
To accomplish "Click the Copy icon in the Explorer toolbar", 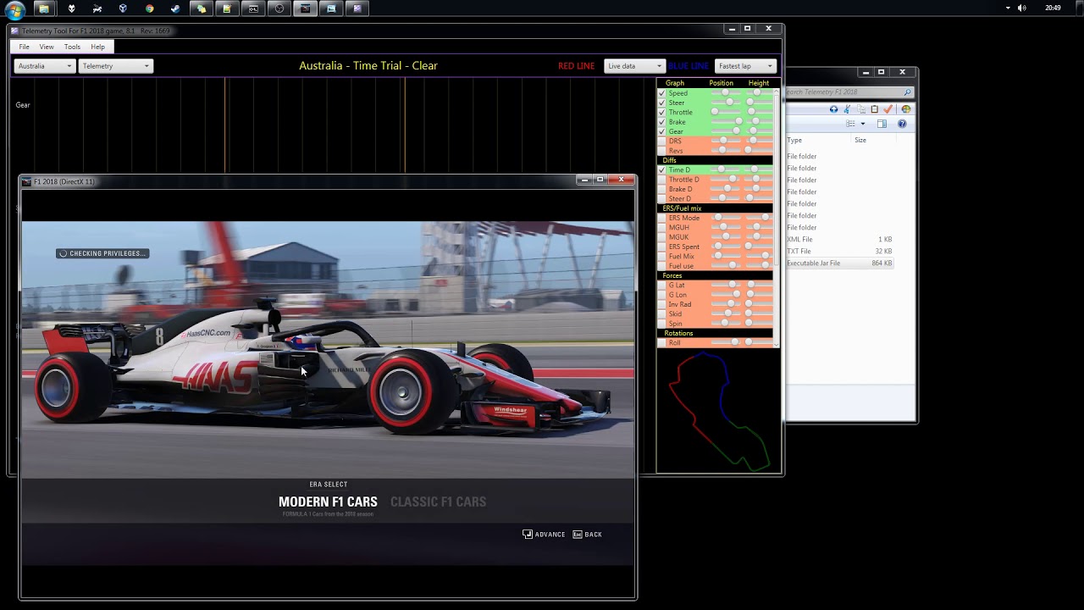I will pos(860,109).
